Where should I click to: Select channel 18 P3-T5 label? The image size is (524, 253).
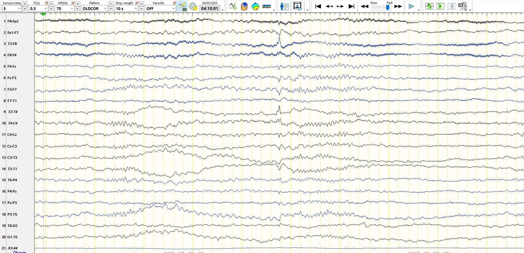click(12, 214)
